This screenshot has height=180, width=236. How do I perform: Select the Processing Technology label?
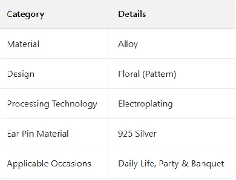point(52,104)
